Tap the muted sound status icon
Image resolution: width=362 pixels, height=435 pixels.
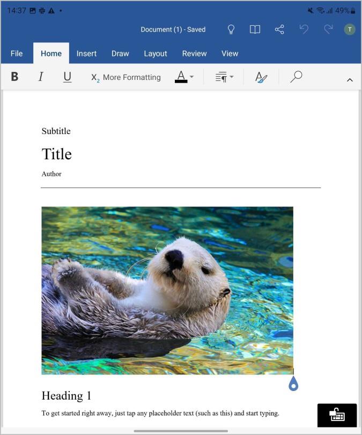[311, 11]
